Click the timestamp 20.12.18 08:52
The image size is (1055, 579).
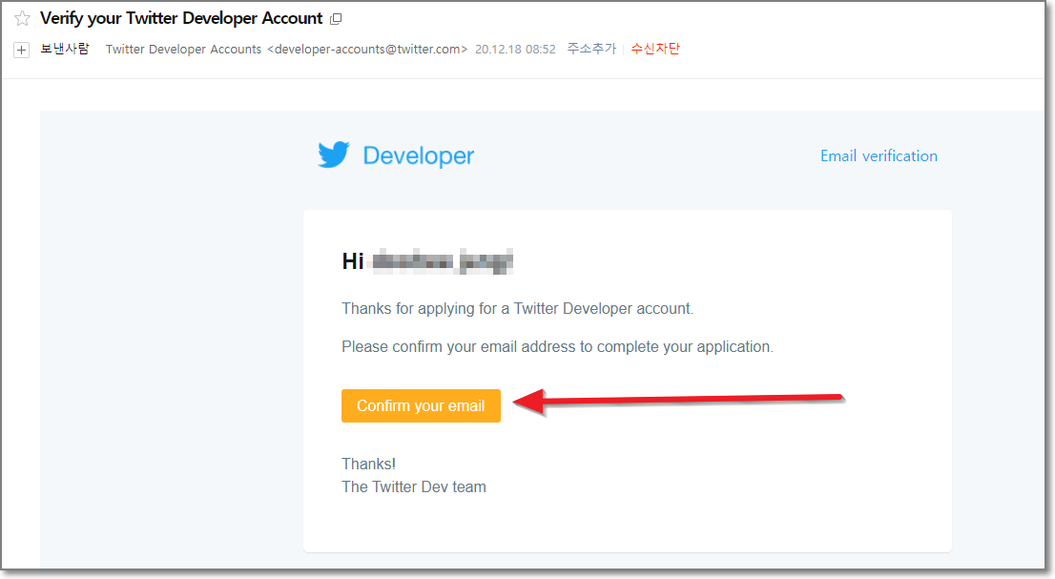(515, 49)
